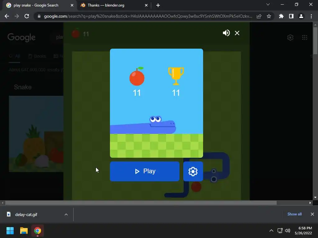The height and width of the screenshot is (238, 318).
Task: Select the Books search tab
Action: (x=37, y=56)
